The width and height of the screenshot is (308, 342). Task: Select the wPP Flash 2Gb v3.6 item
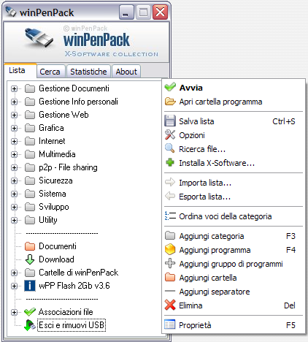74,286
